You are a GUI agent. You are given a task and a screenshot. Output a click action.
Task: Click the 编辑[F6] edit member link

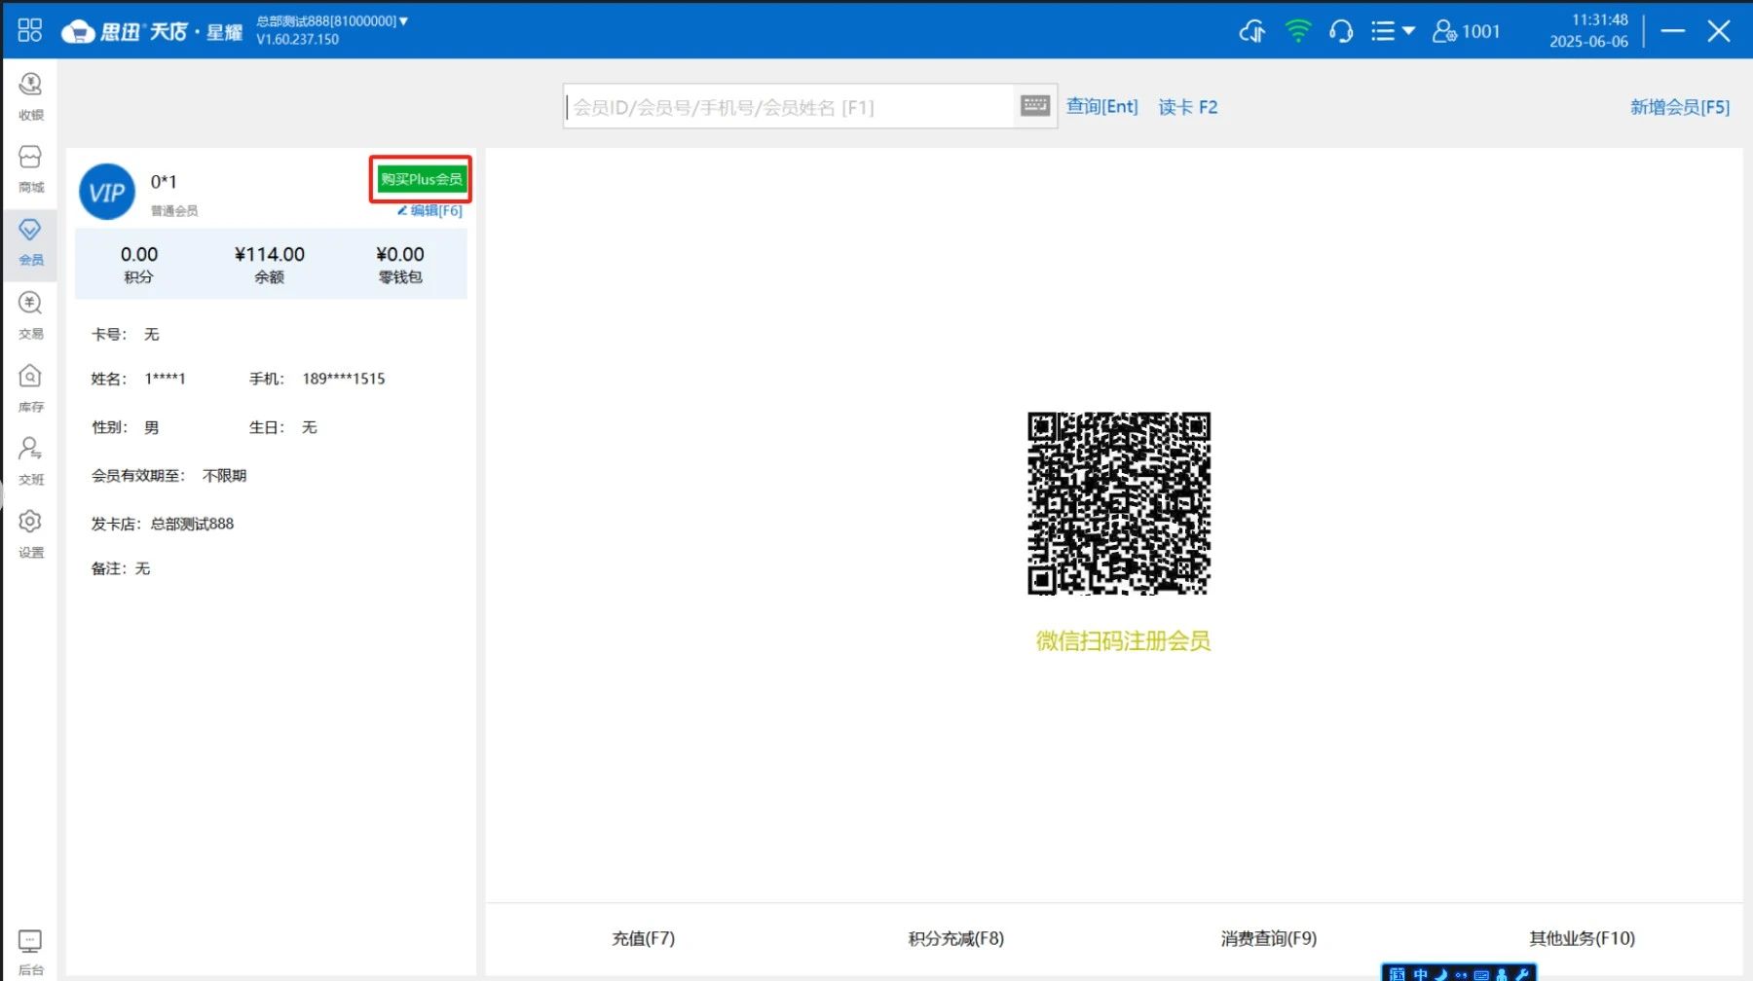tap(429, 210)
